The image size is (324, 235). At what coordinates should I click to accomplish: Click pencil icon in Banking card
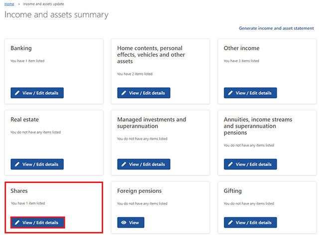pos(17,93)
